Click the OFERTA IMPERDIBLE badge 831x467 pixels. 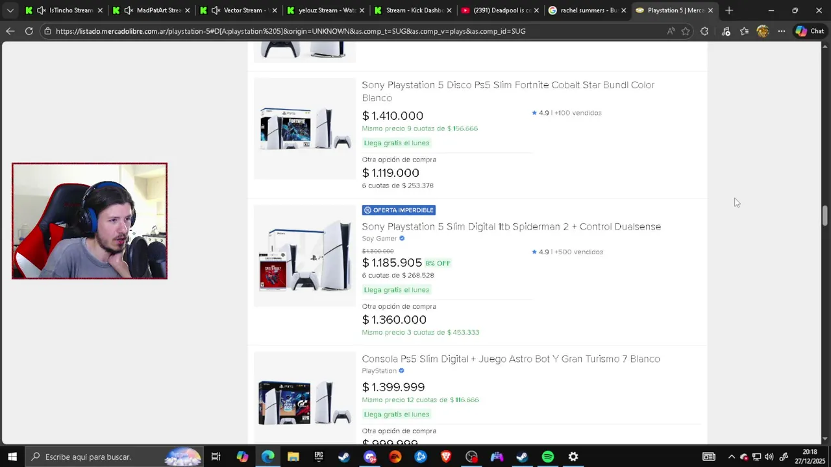pos(399,210)
